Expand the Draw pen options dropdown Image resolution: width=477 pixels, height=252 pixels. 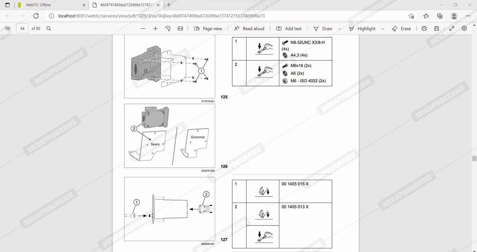[340, 29]
